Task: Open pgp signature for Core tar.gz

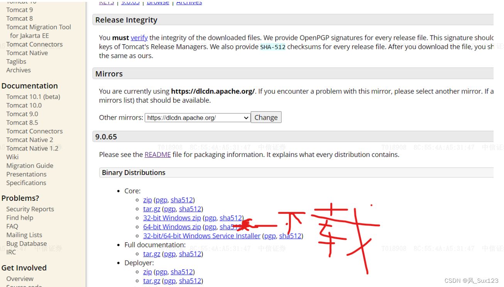Action: click(x=170, y=209)
